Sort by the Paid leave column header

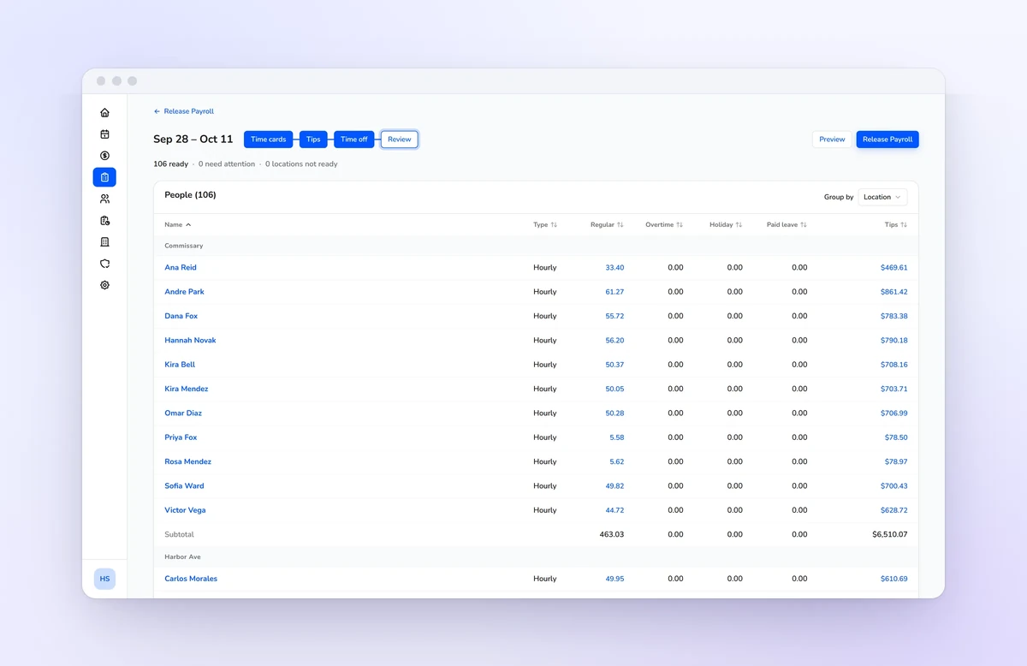pyautogui.click(x=787, y=225)
